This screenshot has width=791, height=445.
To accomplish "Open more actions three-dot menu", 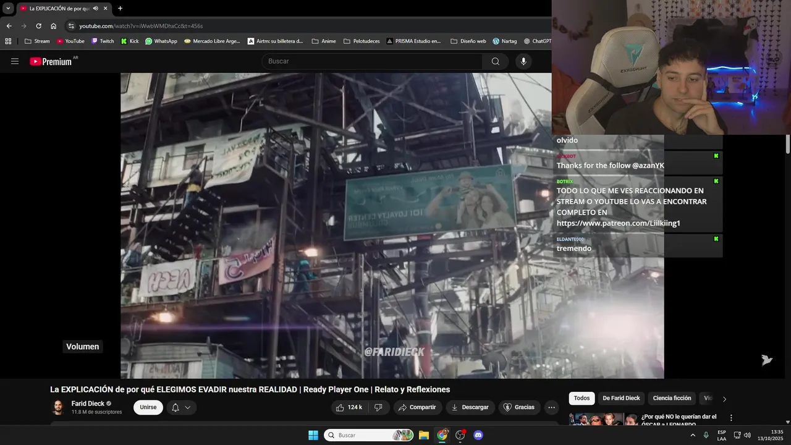I will pos(552,407).
